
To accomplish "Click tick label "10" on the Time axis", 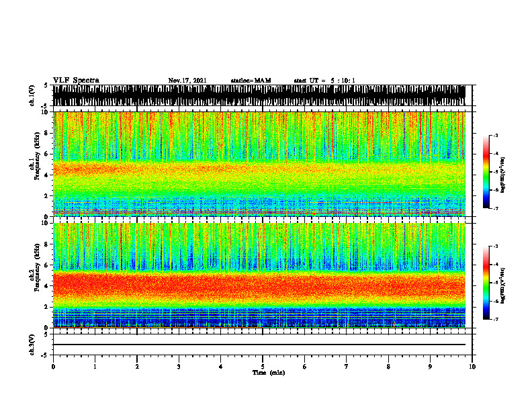I will coord(472,367).
